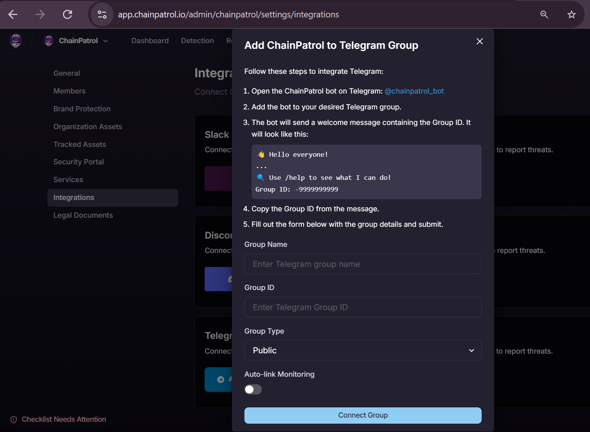
Task: Click the forward navigation arrow icon
Action: 40,14
